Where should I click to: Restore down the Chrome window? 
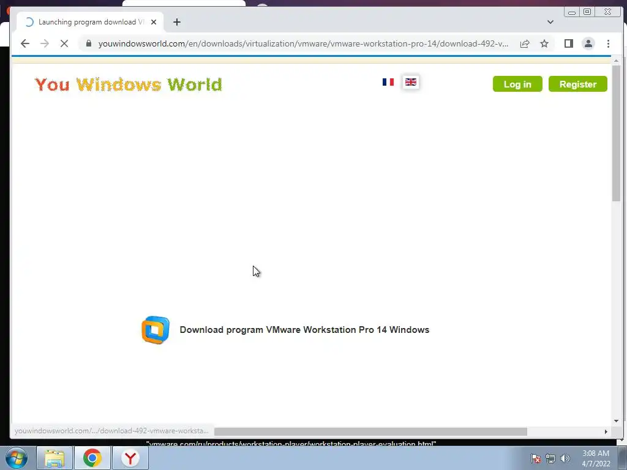pos(587,12)
